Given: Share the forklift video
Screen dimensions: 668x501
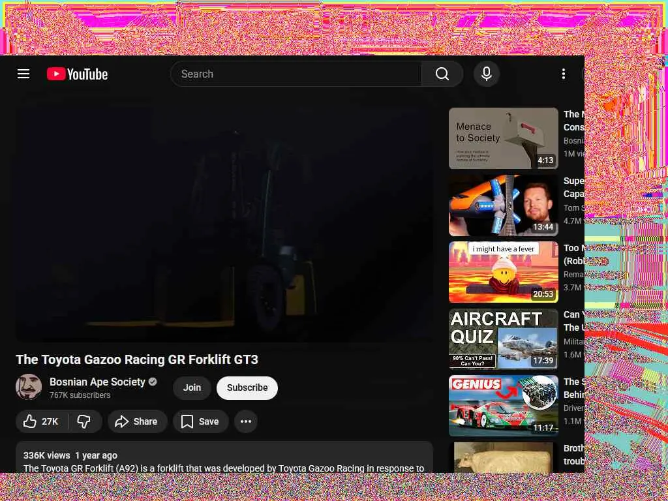Looking at the screenshot, I should pyautogui.click(x=137, y=421).
